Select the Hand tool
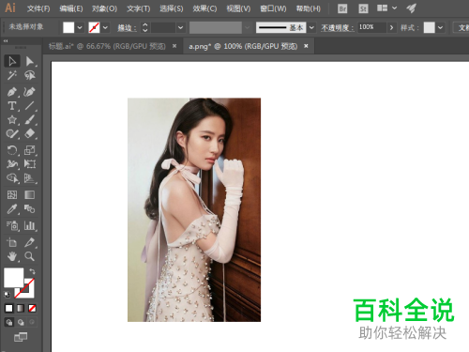469x352 pixels. click(12, 256)
